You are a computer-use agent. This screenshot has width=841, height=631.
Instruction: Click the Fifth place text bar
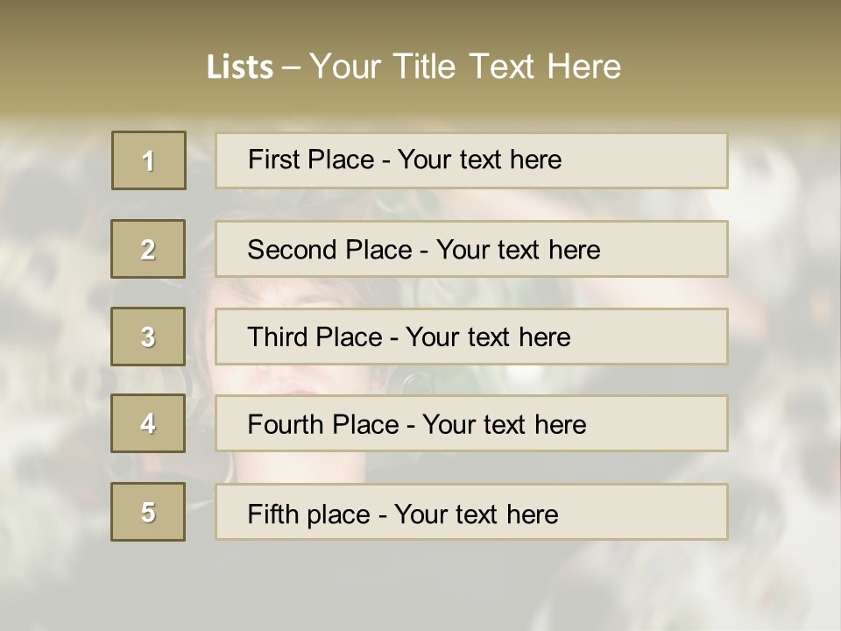pos(471,513)
